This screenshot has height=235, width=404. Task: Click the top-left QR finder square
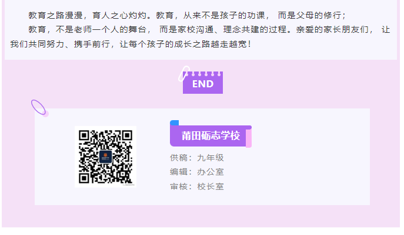84,135
